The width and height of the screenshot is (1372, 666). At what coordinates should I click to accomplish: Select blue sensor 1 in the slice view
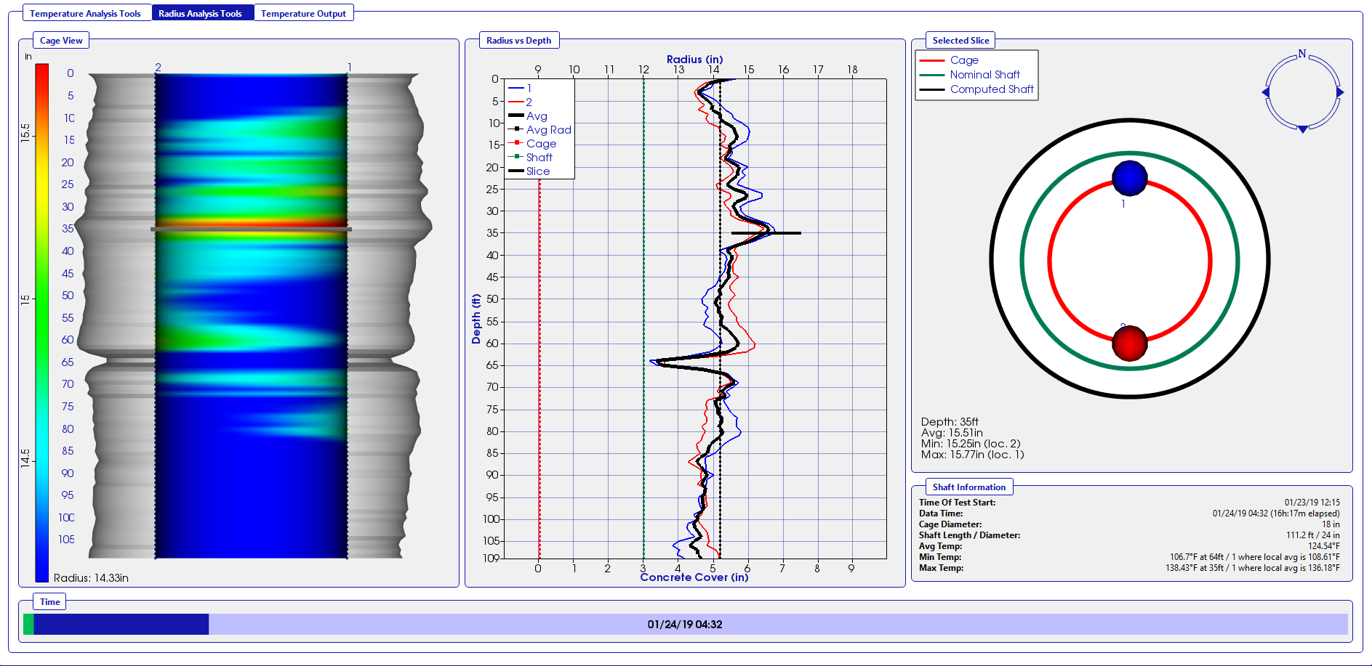[x=1130, y=178]
